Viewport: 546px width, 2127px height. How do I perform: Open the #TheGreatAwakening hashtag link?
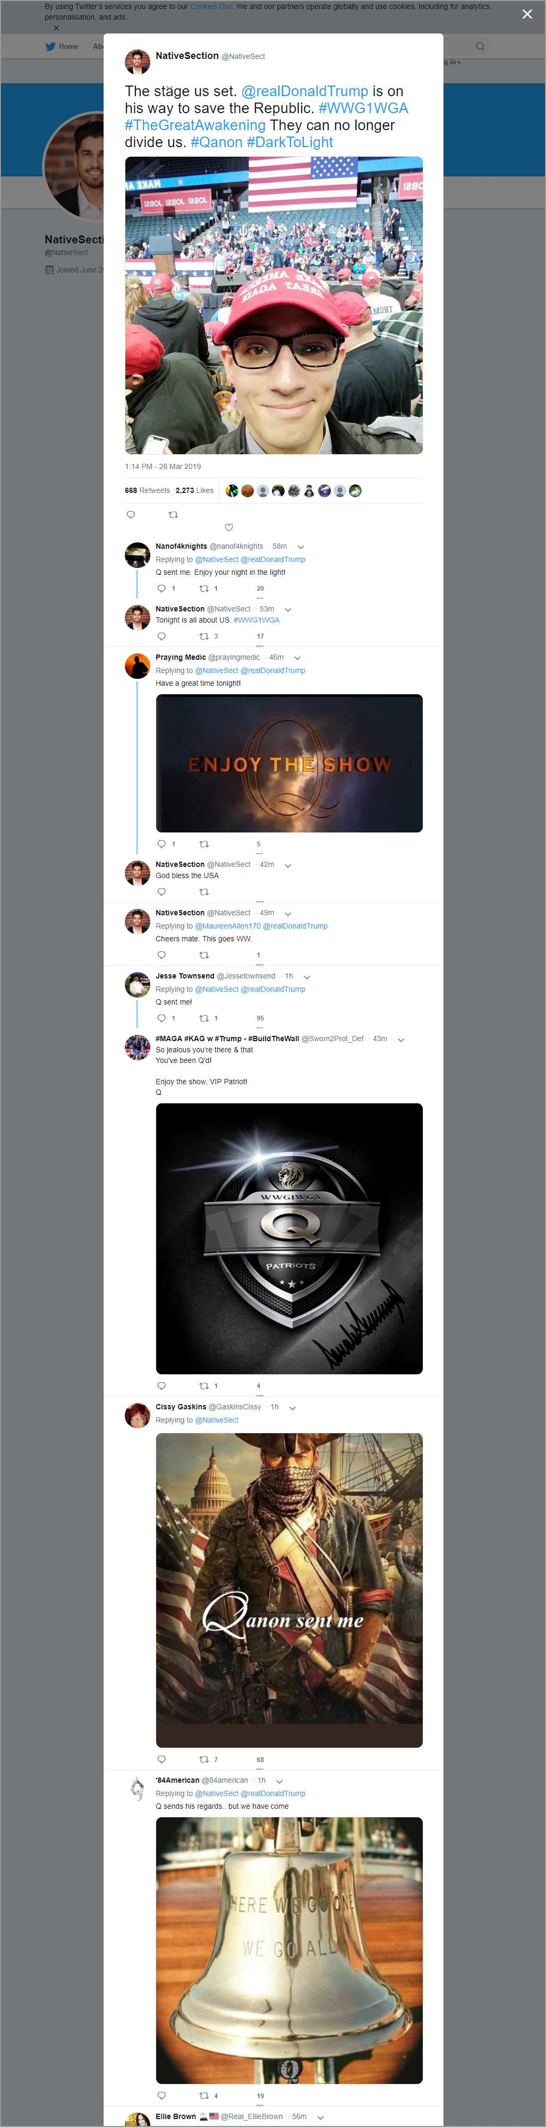click(x=195, y=125)
